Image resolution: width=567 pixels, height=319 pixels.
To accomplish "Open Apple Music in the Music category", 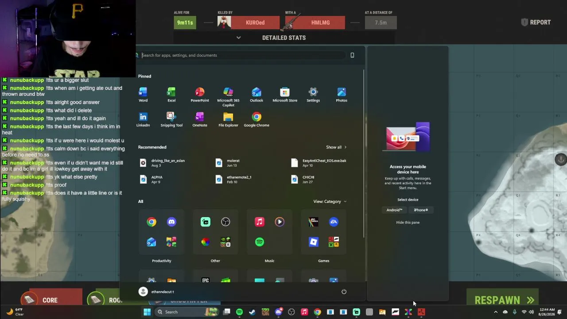I will (x=260, y=222).
